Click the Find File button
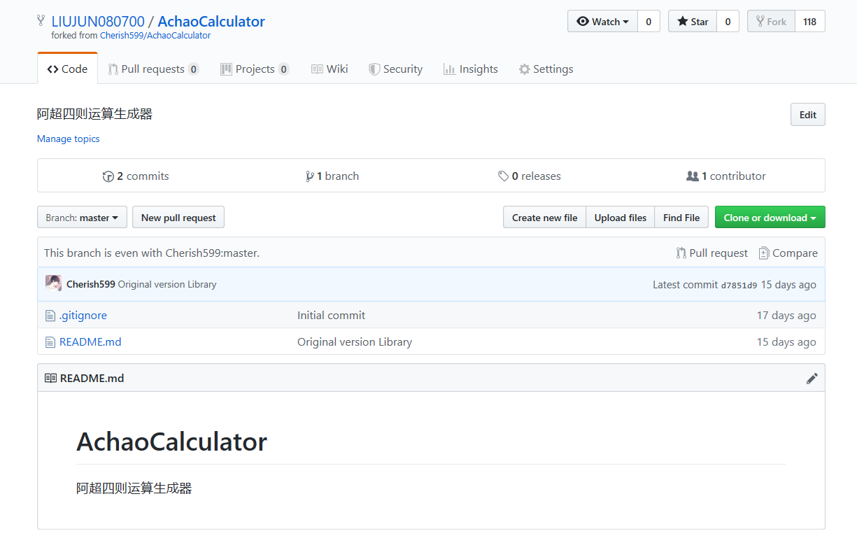This screenshot has width=857, height=557. click(681, 218)
